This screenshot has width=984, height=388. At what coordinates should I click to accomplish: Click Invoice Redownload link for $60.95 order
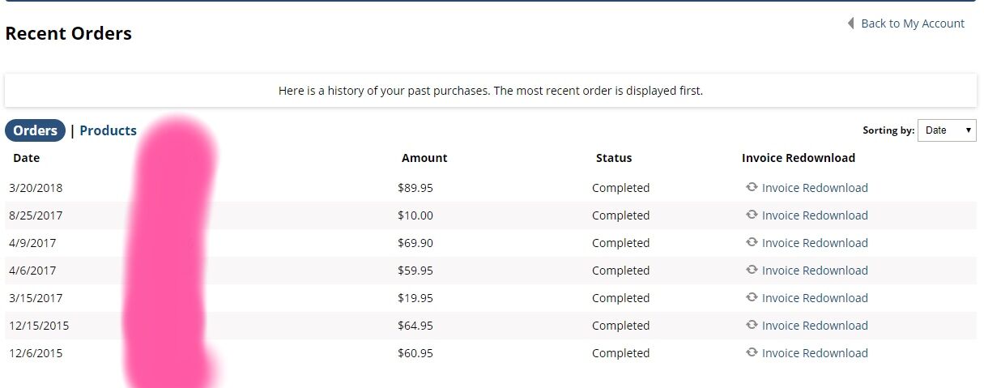coord(815,353)
